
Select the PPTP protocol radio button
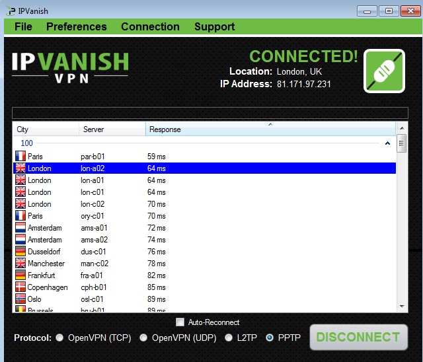point(270,338)
